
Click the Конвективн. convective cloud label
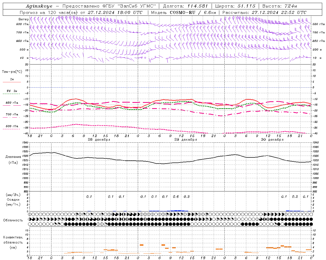(13, 237)
